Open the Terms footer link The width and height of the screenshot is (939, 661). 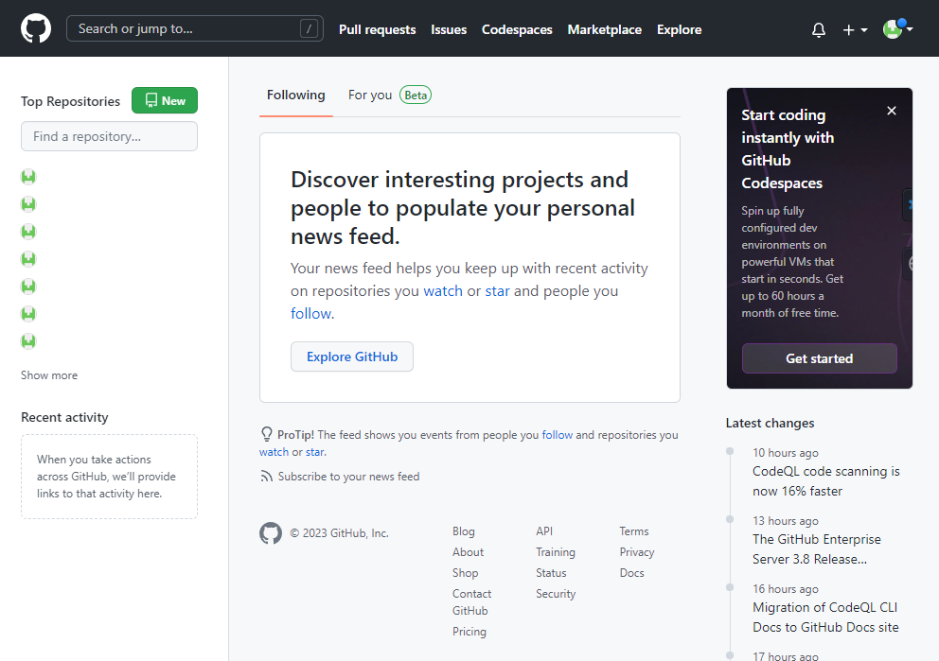pos(633,531)
